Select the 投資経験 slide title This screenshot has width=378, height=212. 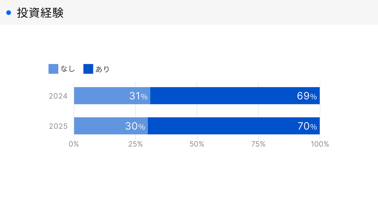40,13
